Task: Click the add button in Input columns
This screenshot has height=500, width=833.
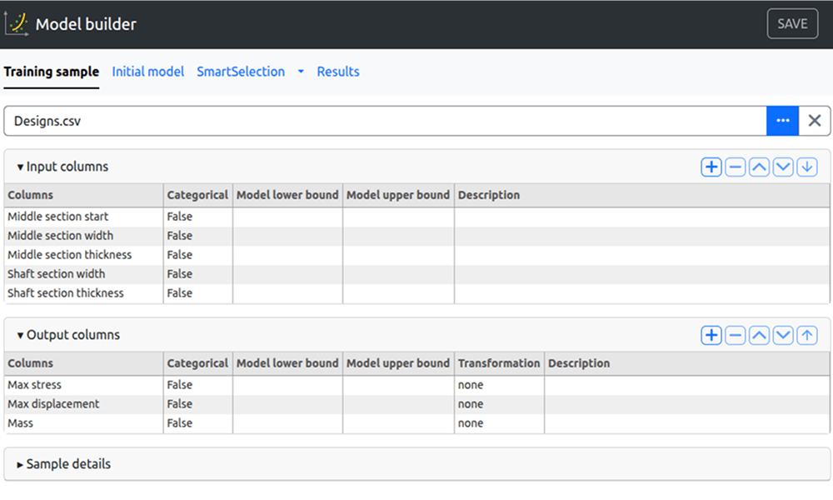Action: pyautogui.click(x=711, y=167)
